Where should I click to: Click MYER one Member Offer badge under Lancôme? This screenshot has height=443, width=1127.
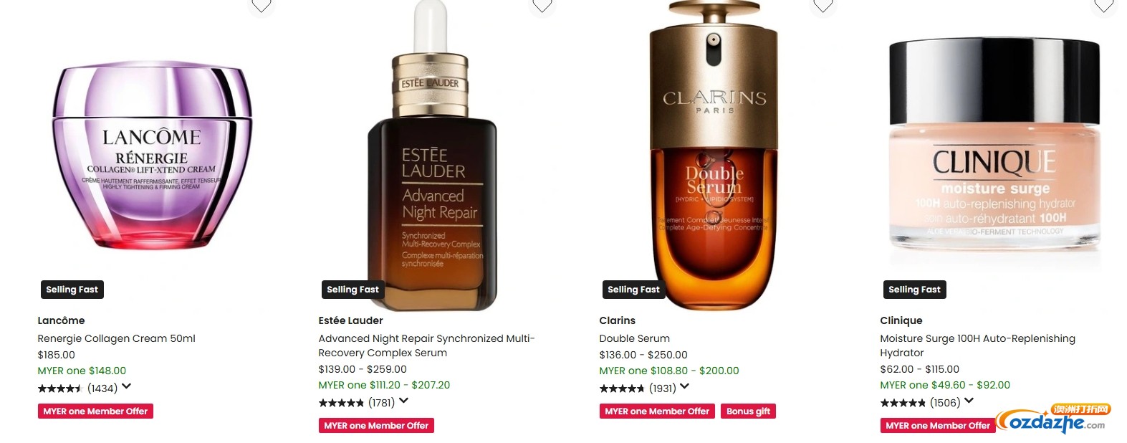pos(95,411)
